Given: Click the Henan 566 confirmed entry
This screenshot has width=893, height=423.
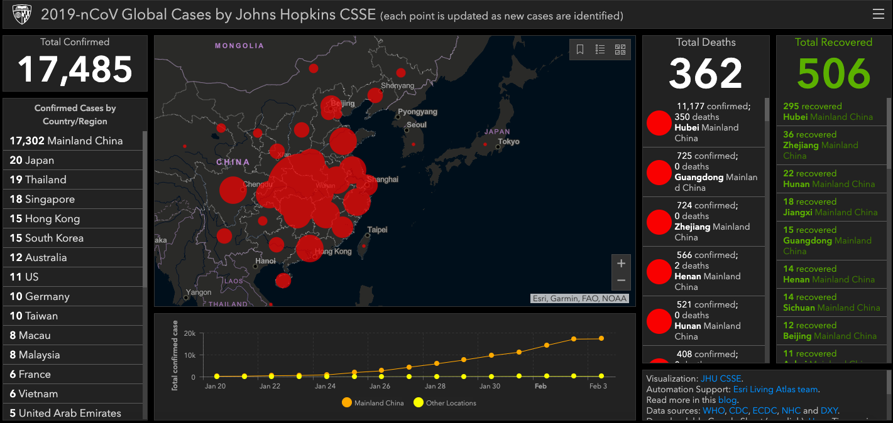Looking at the screenshot, I should [704, 271].
